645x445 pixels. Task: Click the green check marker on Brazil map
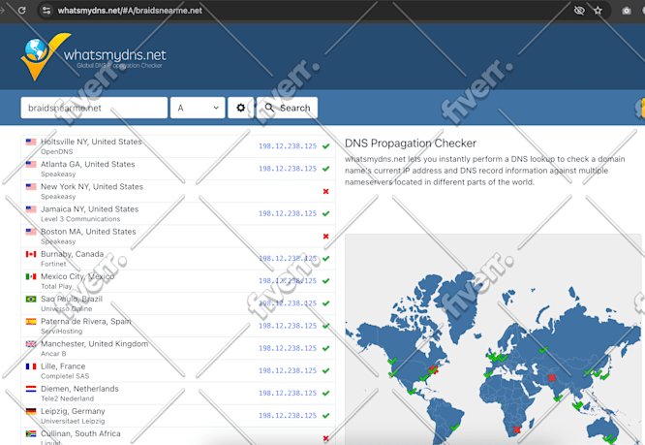click(454, 427)
